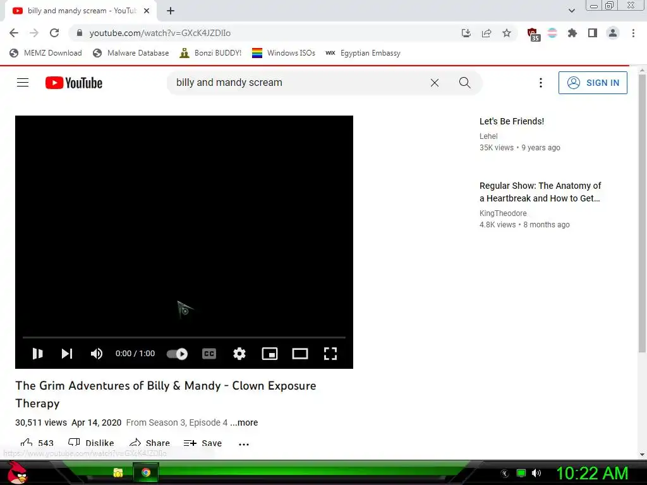Save the video to a playlist
The image size is (647, 485).
click(x=203, y=443)
